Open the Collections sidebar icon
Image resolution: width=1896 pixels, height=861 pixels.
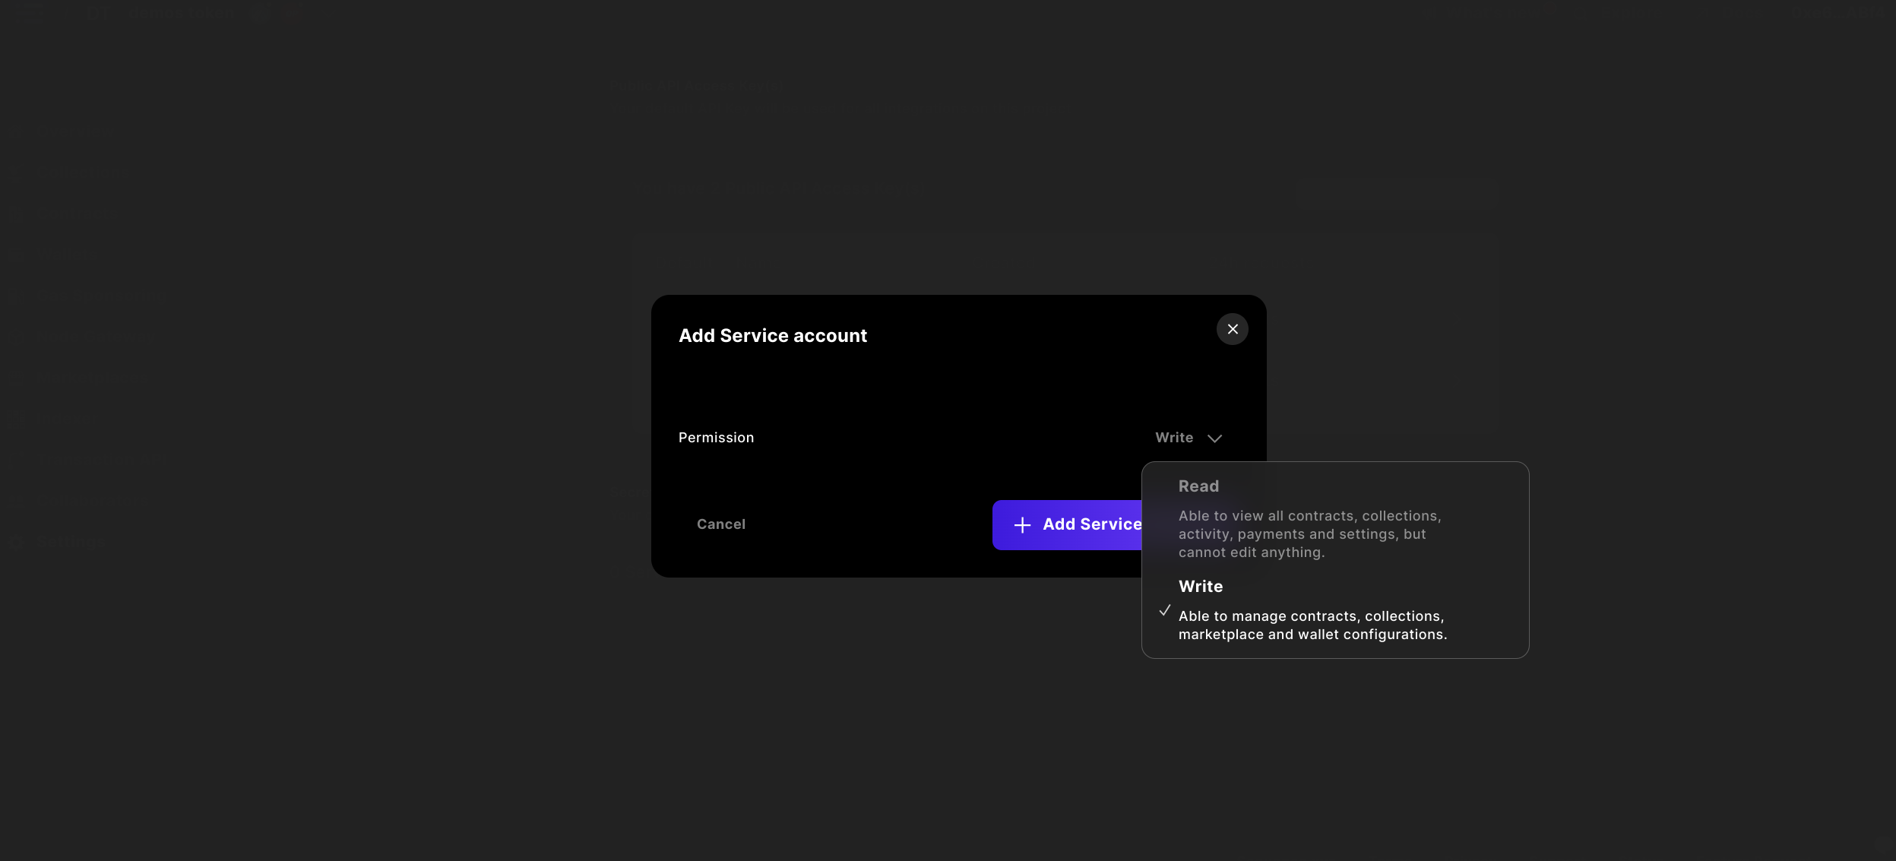[x=16, y=173]
